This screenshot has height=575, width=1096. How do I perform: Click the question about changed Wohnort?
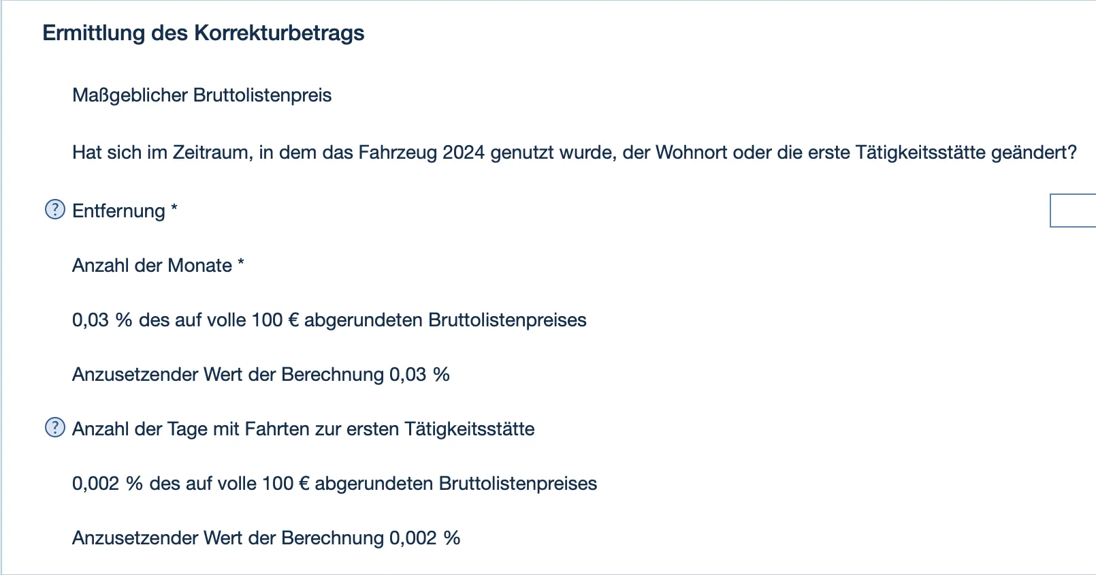pyautogui.click(x=574, y=153)
